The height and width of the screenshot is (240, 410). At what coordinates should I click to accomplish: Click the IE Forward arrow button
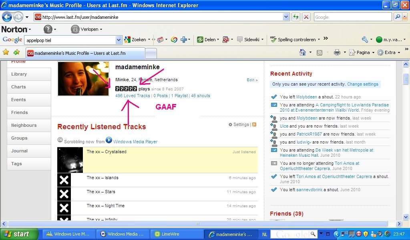click(x=18, y=17)
